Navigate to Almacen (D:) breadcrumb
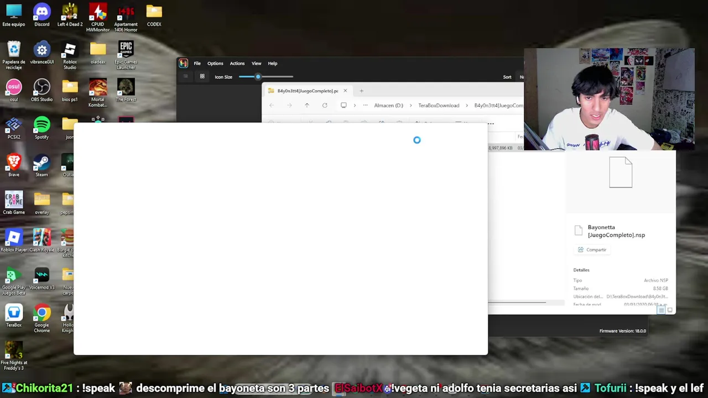Viewport: 708px width, 398px height. point(388,105)
